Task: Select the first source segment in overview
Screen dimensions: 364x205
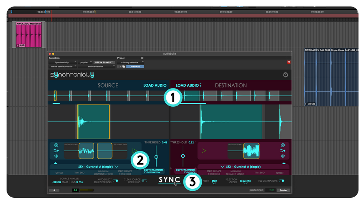Action: point(55,96)
